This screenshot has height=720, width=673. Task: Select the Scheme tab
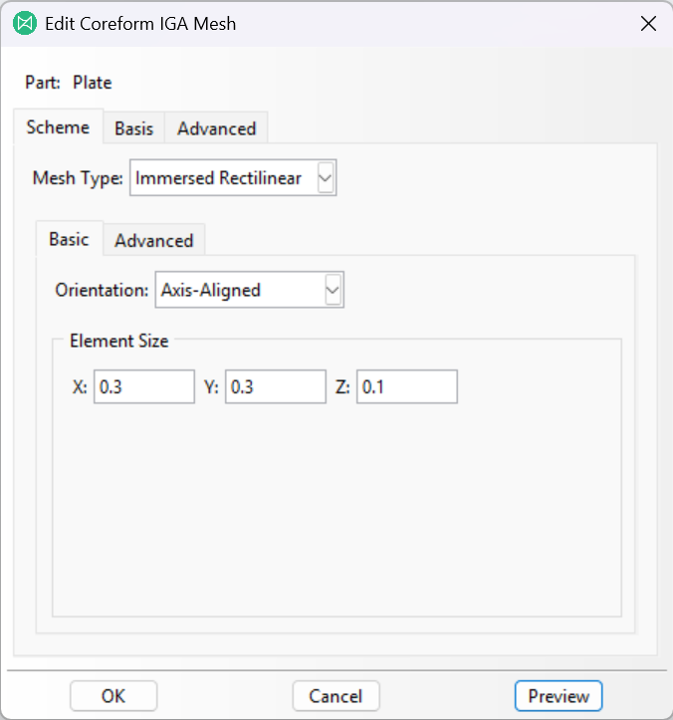[59, 126]
